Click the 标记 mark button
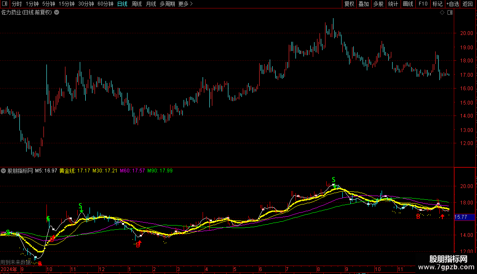 click(437, 4)
